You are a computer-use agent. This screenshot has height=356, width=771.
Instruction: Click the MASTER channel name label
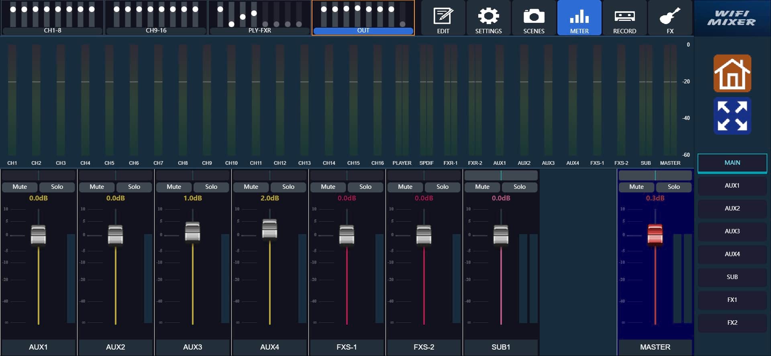pos(655,347)
